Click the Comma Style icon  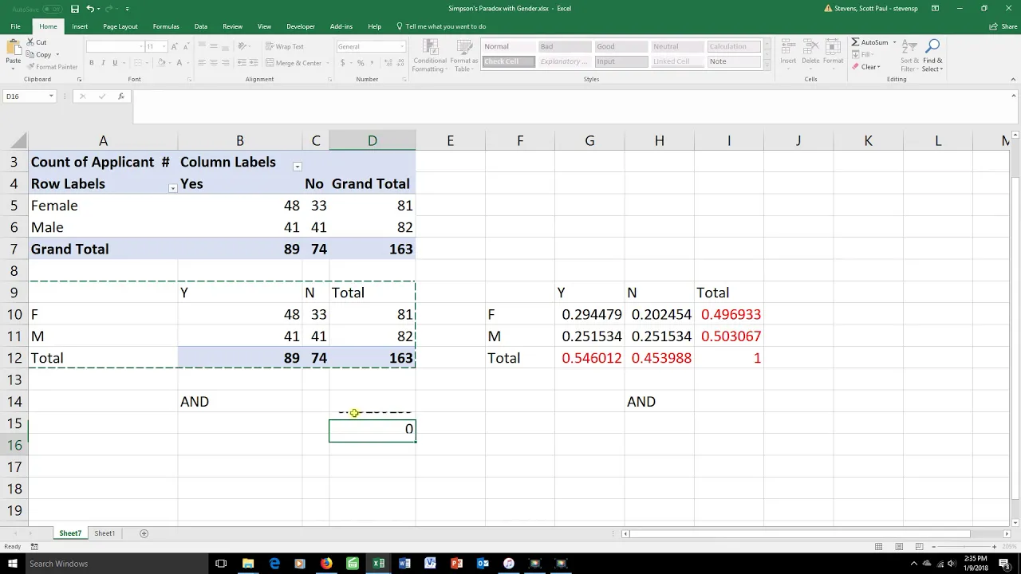tap(373, 63)
